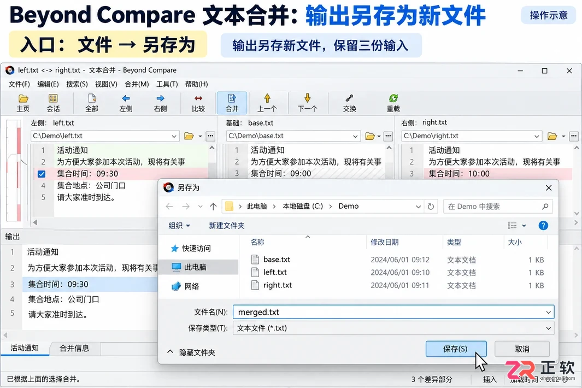582x388 pixels.
Task: Click the Forward arrow in Save As dialog
Action: (x=186, y=207)
